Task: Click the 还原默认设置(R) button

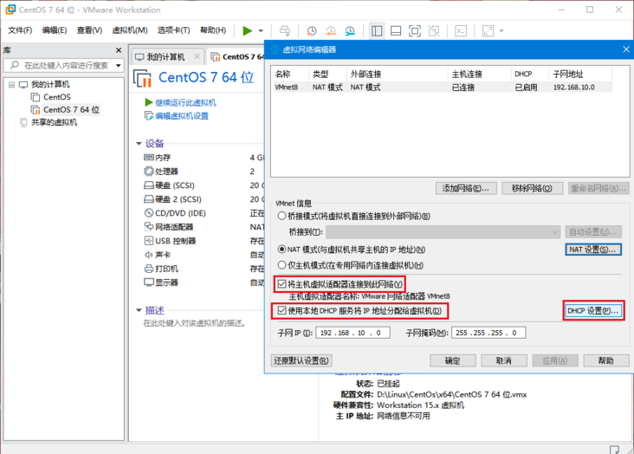Action: click(x=301, y=360)
